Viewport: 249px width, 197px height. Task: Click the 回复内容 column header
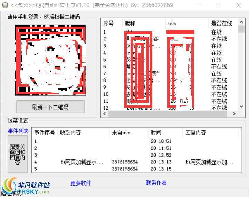pyautogui.click(x=211, y=132)
